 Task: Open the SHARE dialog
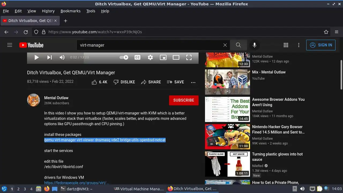pos(151,82)
